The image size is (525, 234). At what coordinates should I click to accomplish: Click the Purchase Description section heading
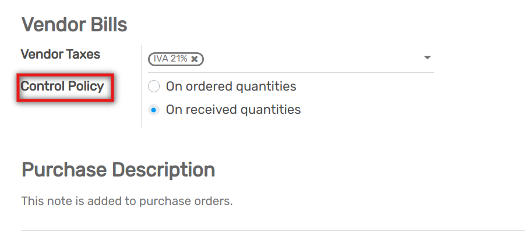click(x=118, y=170)
